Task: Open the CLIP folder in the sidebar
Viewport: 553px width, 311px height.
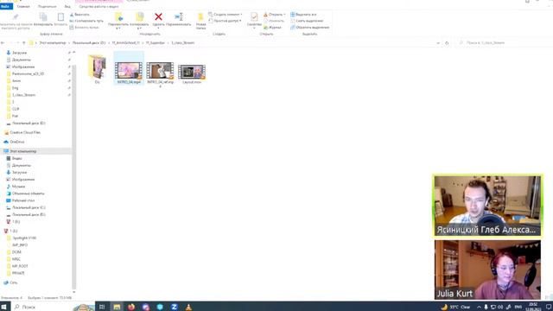Action: [16, 109]
